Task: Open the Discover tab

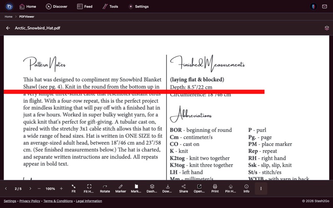Action: pos(56,6)
